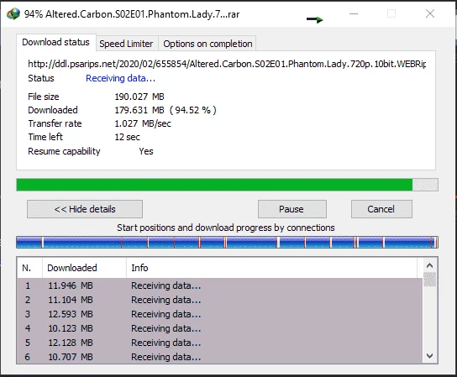457x377 pixels.
Task: Click the scroll down arrow in connections list
Action: [429, 356]
